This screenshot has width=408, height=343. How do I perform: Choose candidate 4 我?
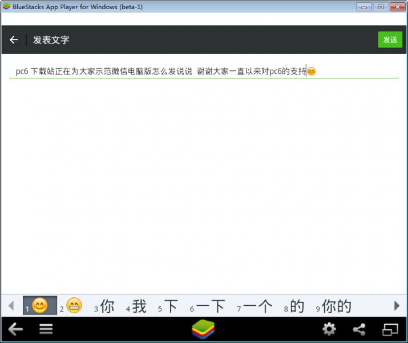(136, 306)
